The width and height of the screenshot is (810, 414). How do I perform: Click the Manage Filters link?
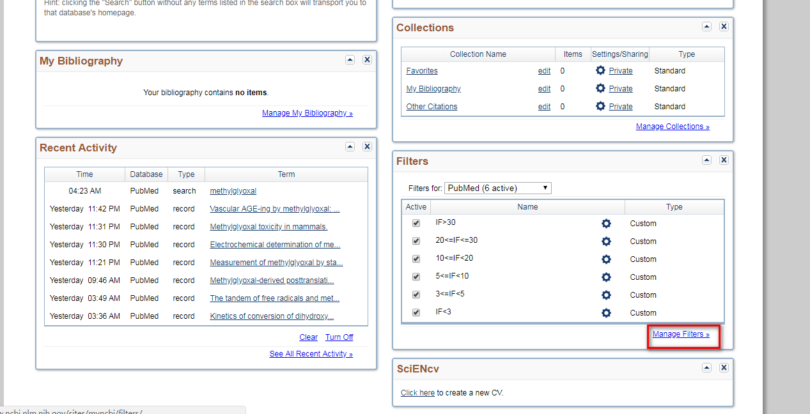point(681,334)
